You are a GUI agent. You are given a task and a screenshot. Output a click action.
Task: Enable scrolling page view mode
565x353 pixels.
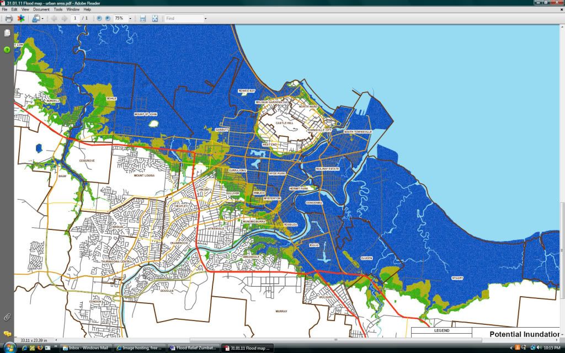[x=143, y=18]
